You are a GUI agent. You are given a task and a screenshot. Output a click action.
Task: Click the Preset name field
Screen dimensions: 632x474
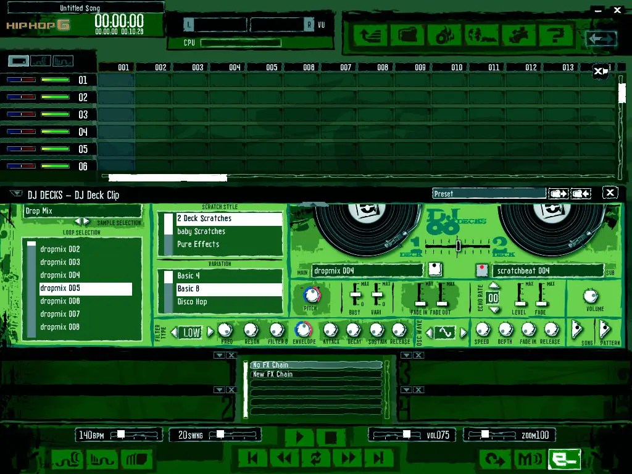(x=489, y=194)
